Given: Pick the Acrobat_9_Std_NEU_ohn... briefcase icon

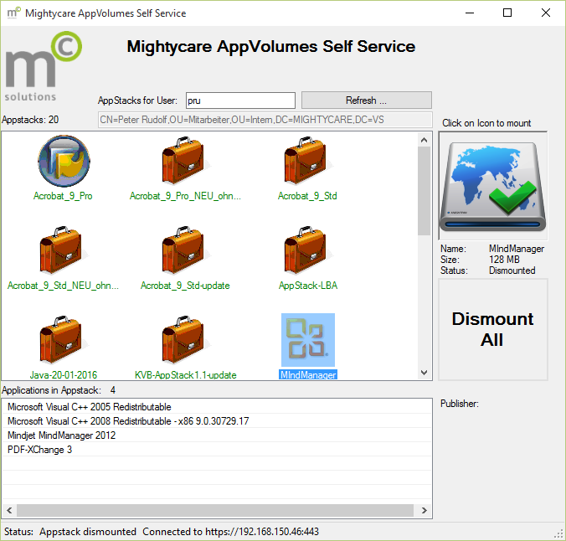Looking at the screenshot, I should pyautogui.click(x=63, y=250).
